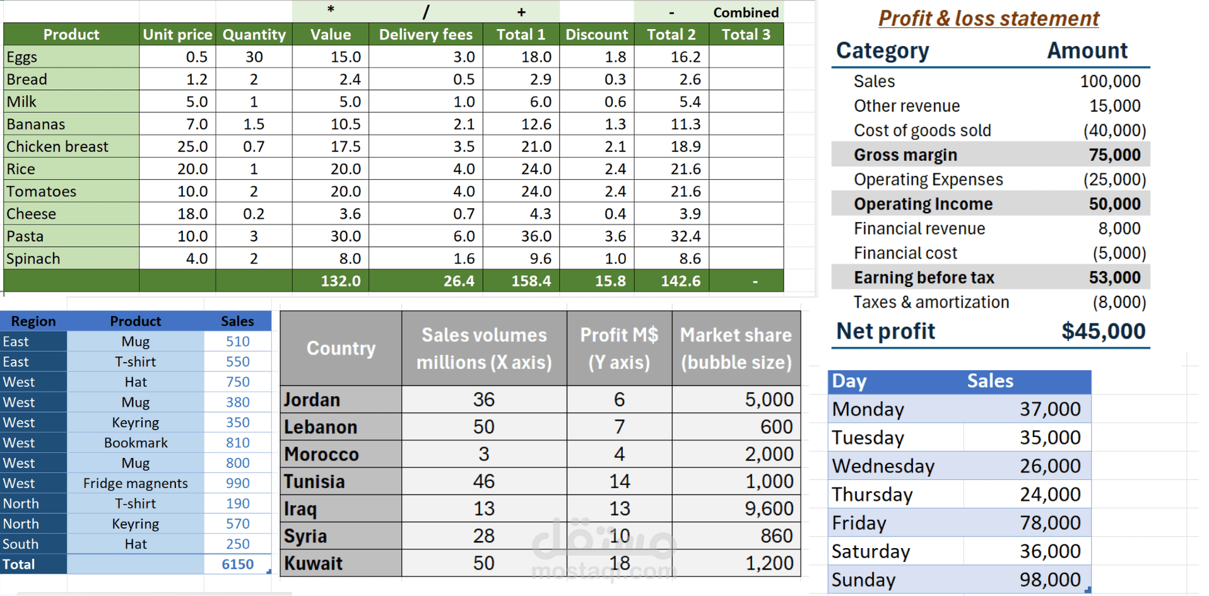
Task: Select the sales value 190
Action: click(x=238, y=503)
